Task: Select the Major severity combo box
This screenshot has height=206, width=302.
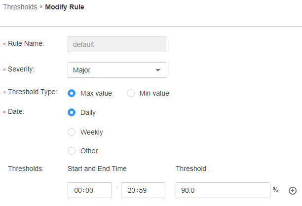Action: click(x=117, y=70)
